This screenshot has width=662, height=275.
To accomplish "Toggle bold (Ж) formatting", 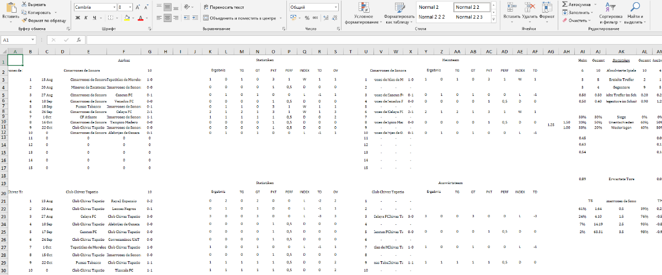I will (x=78, y=18).
